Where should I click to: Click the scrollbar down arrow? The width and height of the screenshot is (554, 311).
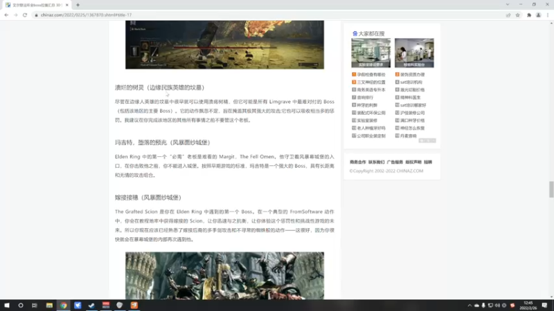[x=551, y=297]
